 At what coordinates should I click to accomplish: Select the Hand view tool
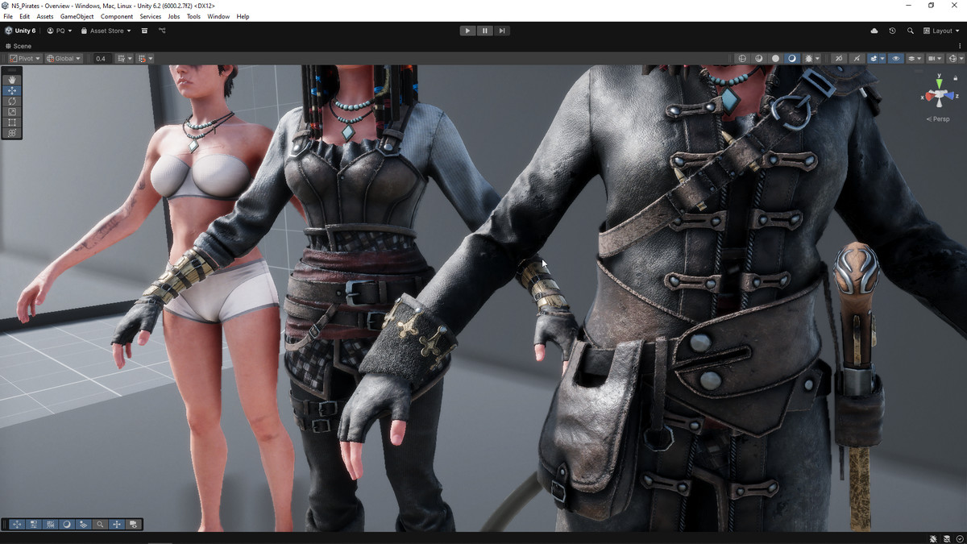12,80
